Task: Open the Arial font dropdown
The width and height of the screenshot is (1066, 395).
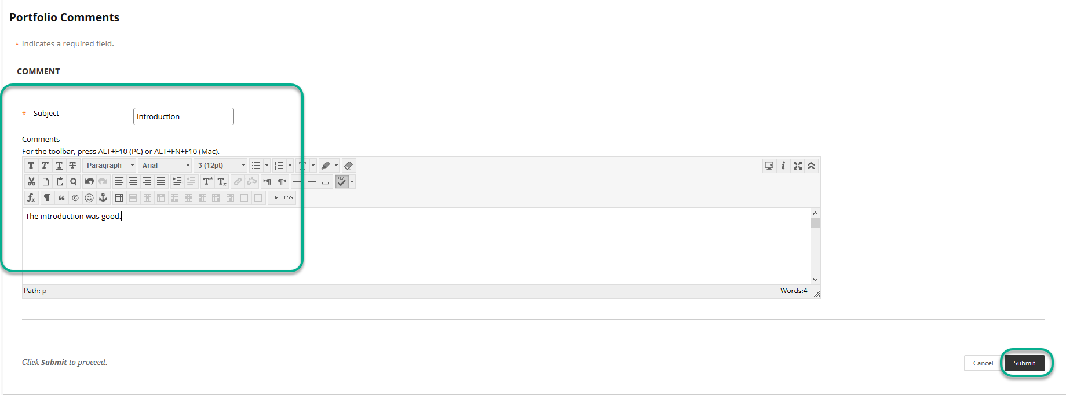Action: [x=166, y=166]
